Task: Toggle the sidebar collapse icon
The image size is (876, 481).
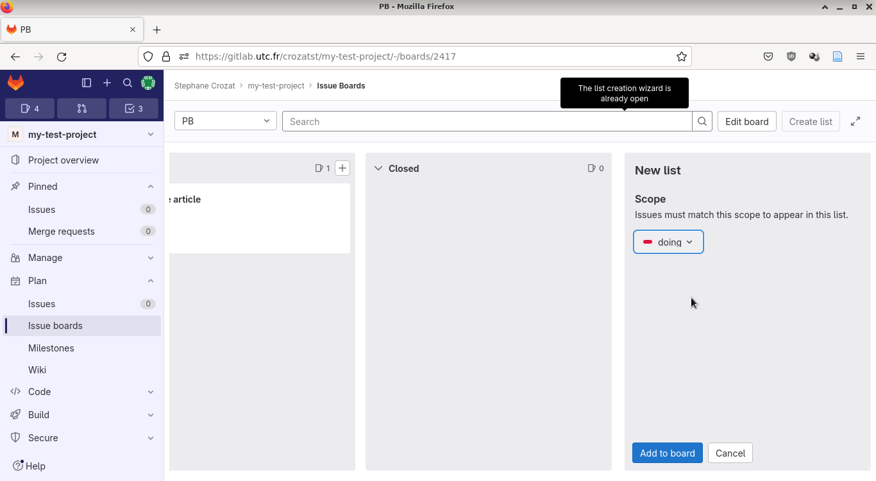Action: pos(87,83)
